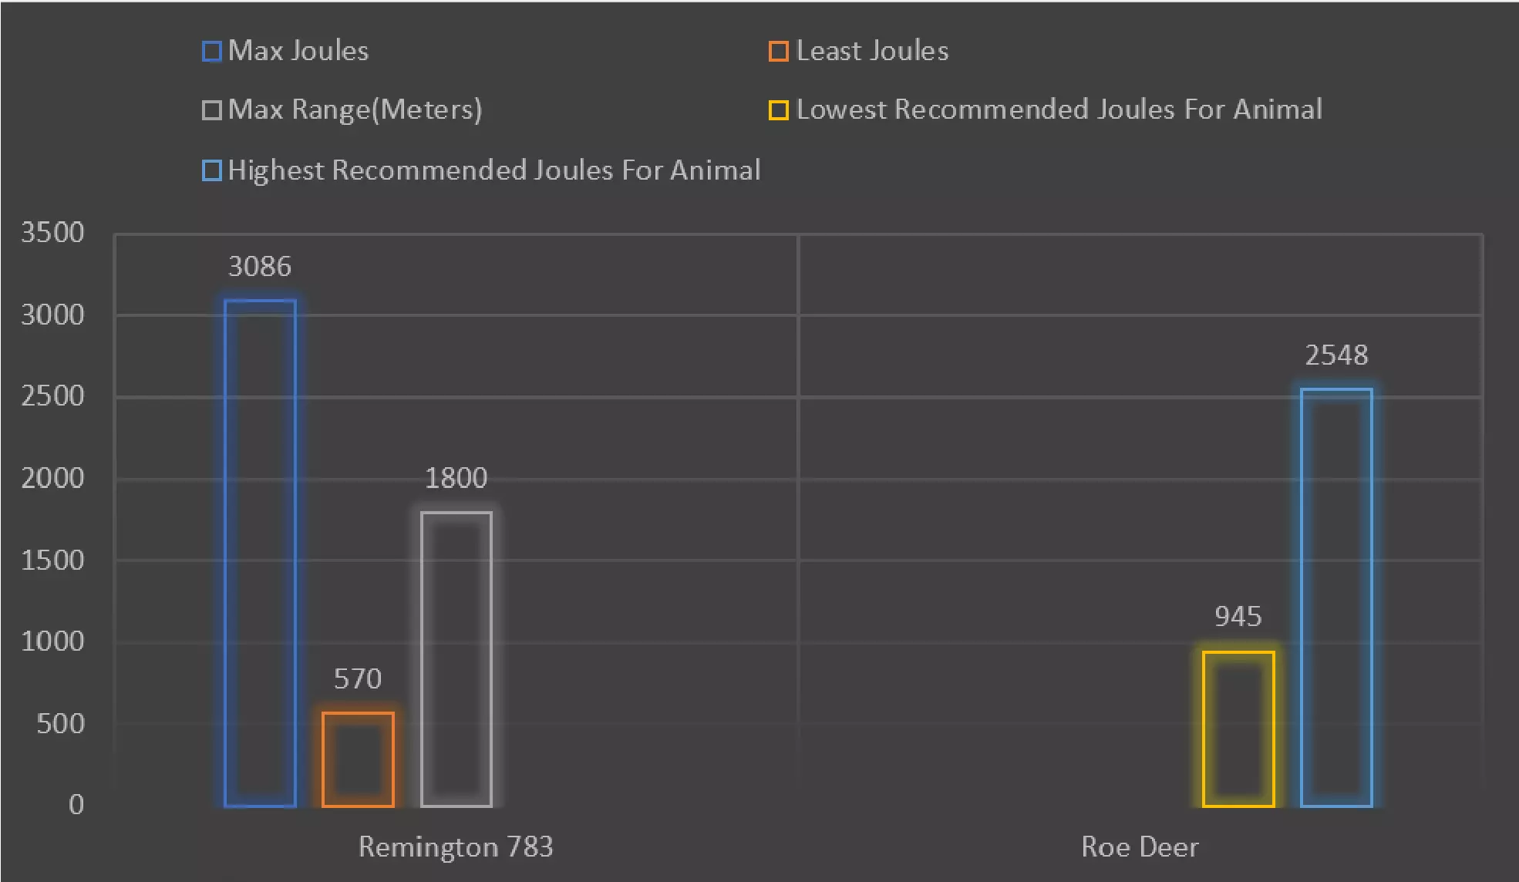Click the yellow Lowest Recommended Joules legend swatch

click(779, 110)
